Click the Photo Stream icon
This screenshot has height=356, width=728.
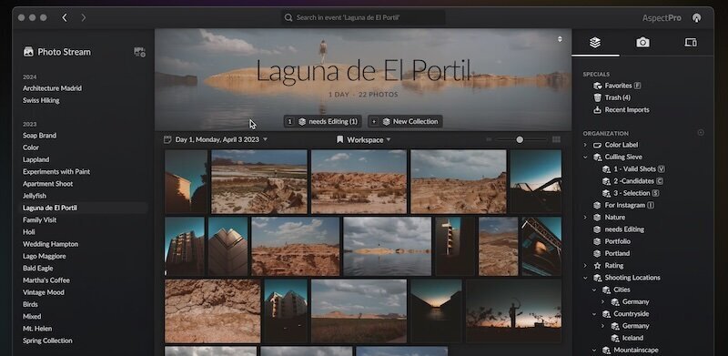(x=28, y=52)
